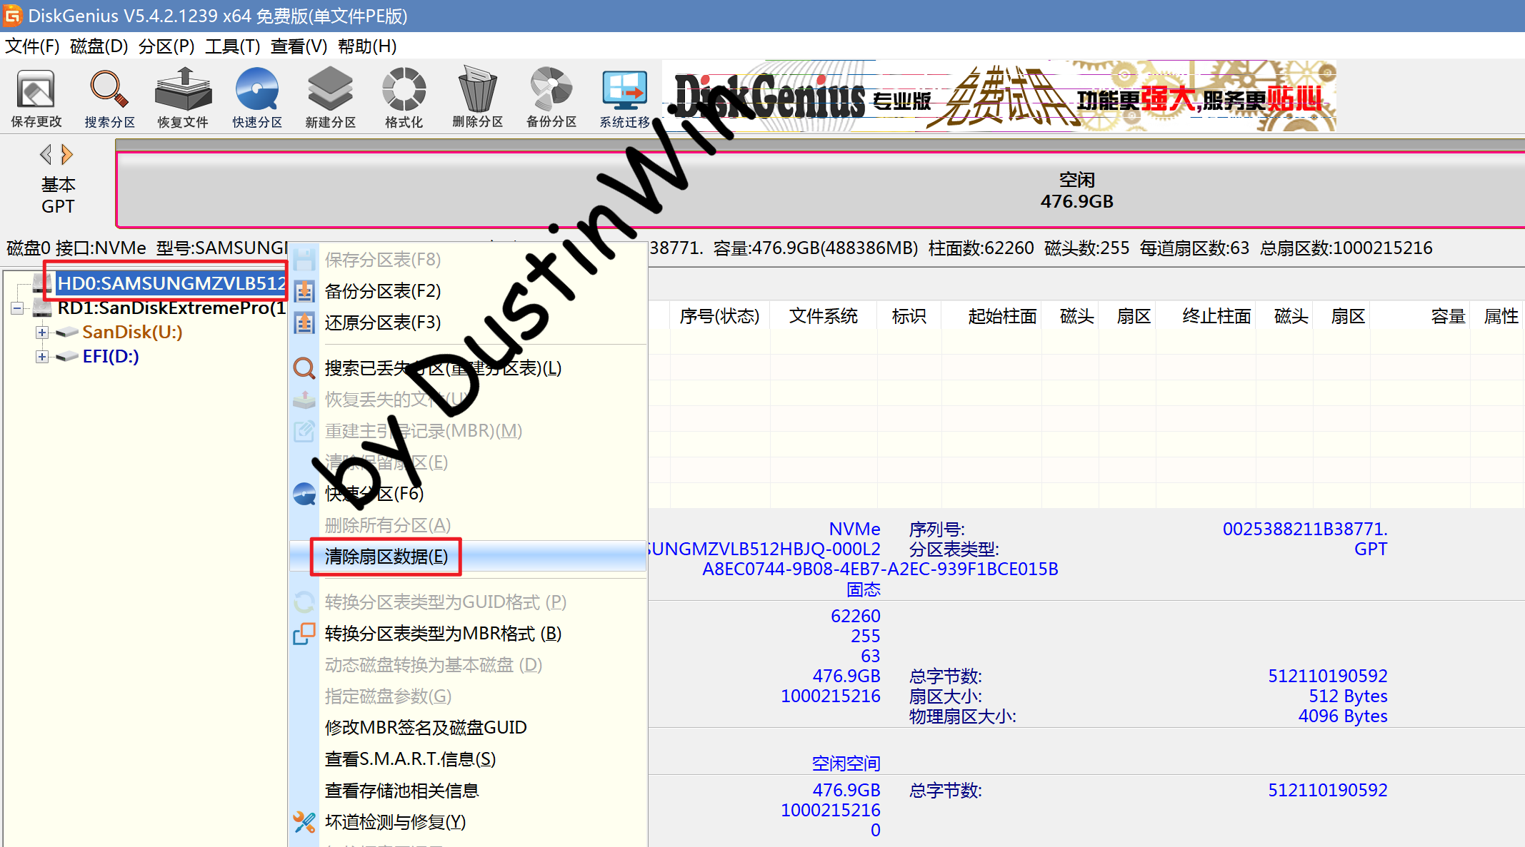Go to next disk with orange right arrow

(x=67, y=154)
